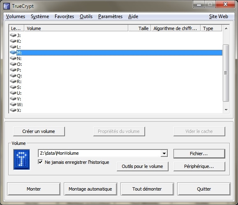Open the Volumes menu
This screenshot has width=238, height=205.
(16, 16)
